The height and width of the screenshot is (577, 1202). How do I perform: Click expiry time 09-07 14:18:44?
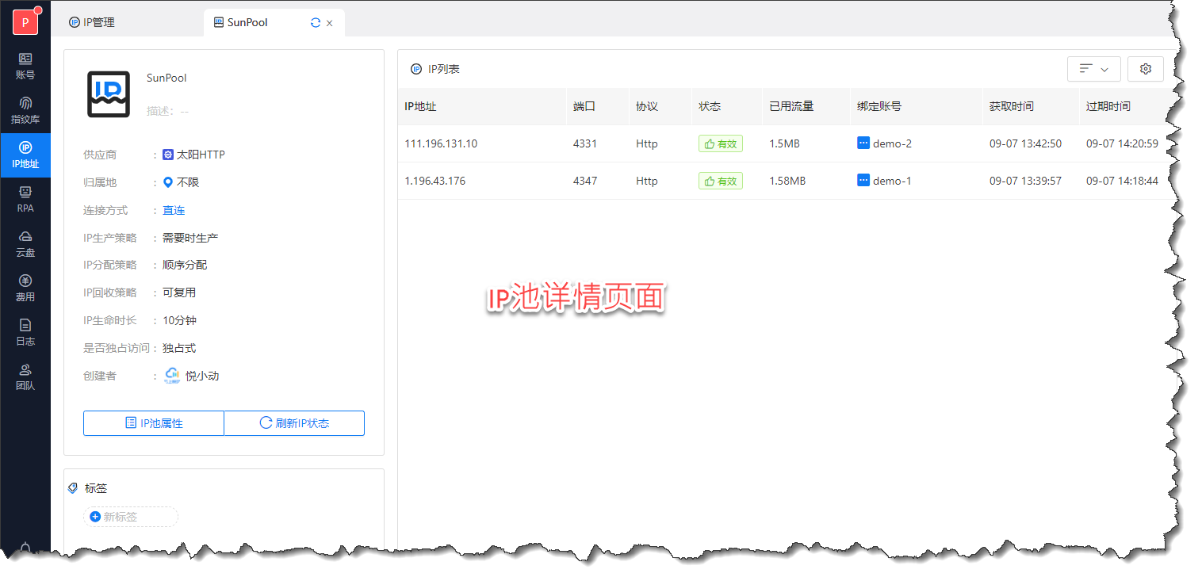coord(1122,181)
